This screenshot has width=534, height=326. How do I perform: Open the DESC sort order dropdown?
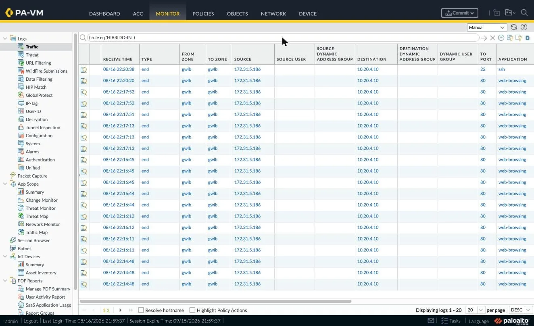(x=521, y=310)
